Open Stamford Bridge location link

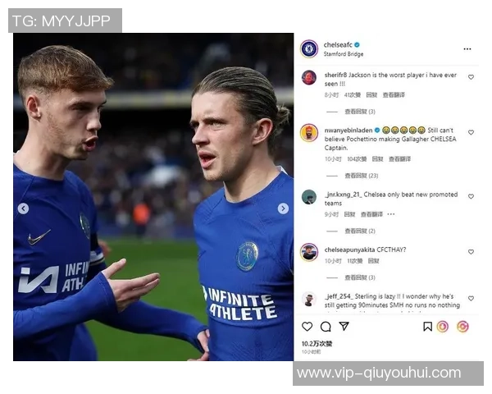(x=344, y=54)
